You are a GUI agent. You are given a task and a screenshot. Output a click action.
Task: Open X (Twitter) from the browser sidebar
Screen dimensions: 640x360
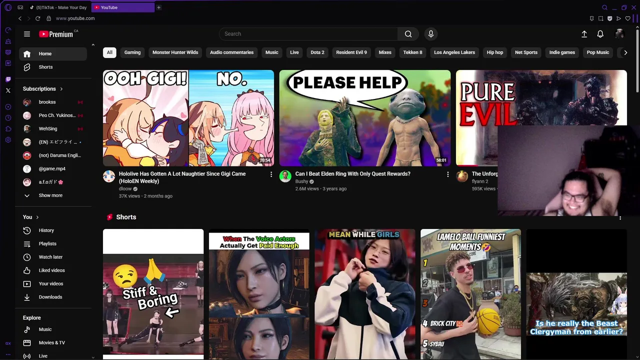point(8,90)
